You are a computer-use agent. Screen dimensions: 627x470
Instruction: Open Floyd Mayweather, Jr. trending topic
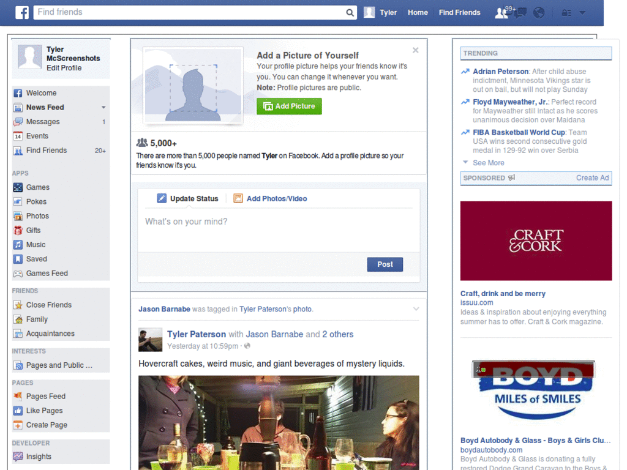click(510, 102)
